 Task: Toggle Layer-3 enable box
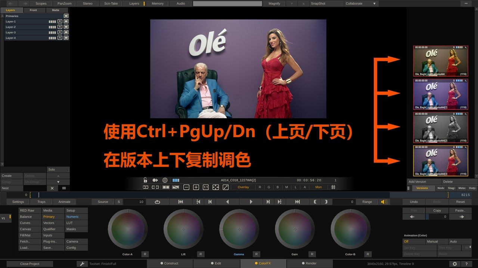pos(66,32)
